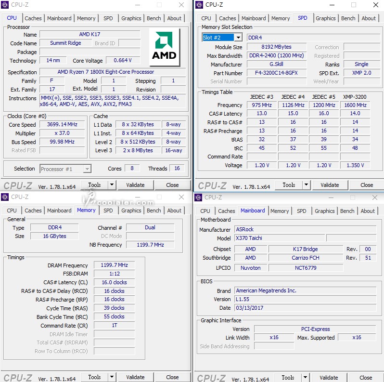Click the CPU-Z app icon in the Memory window title bar
Viewport: 384px width, 382px height.
click(x=5, y=197)
